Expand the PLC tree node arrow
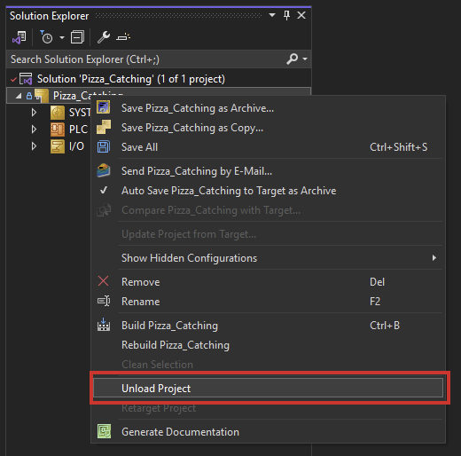This screenshot has height=456, width=461. 34,130
